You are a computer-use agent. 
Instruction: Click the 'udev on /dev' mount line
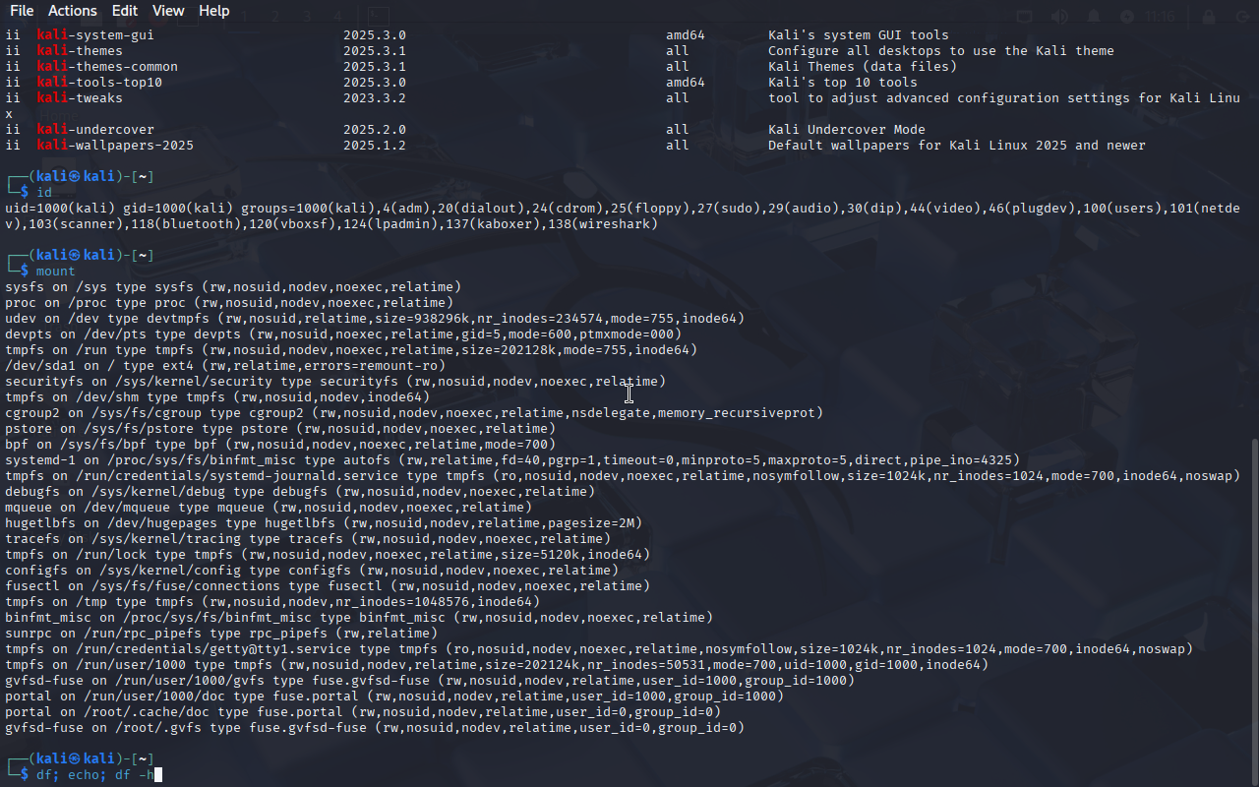tap(375, 319)
